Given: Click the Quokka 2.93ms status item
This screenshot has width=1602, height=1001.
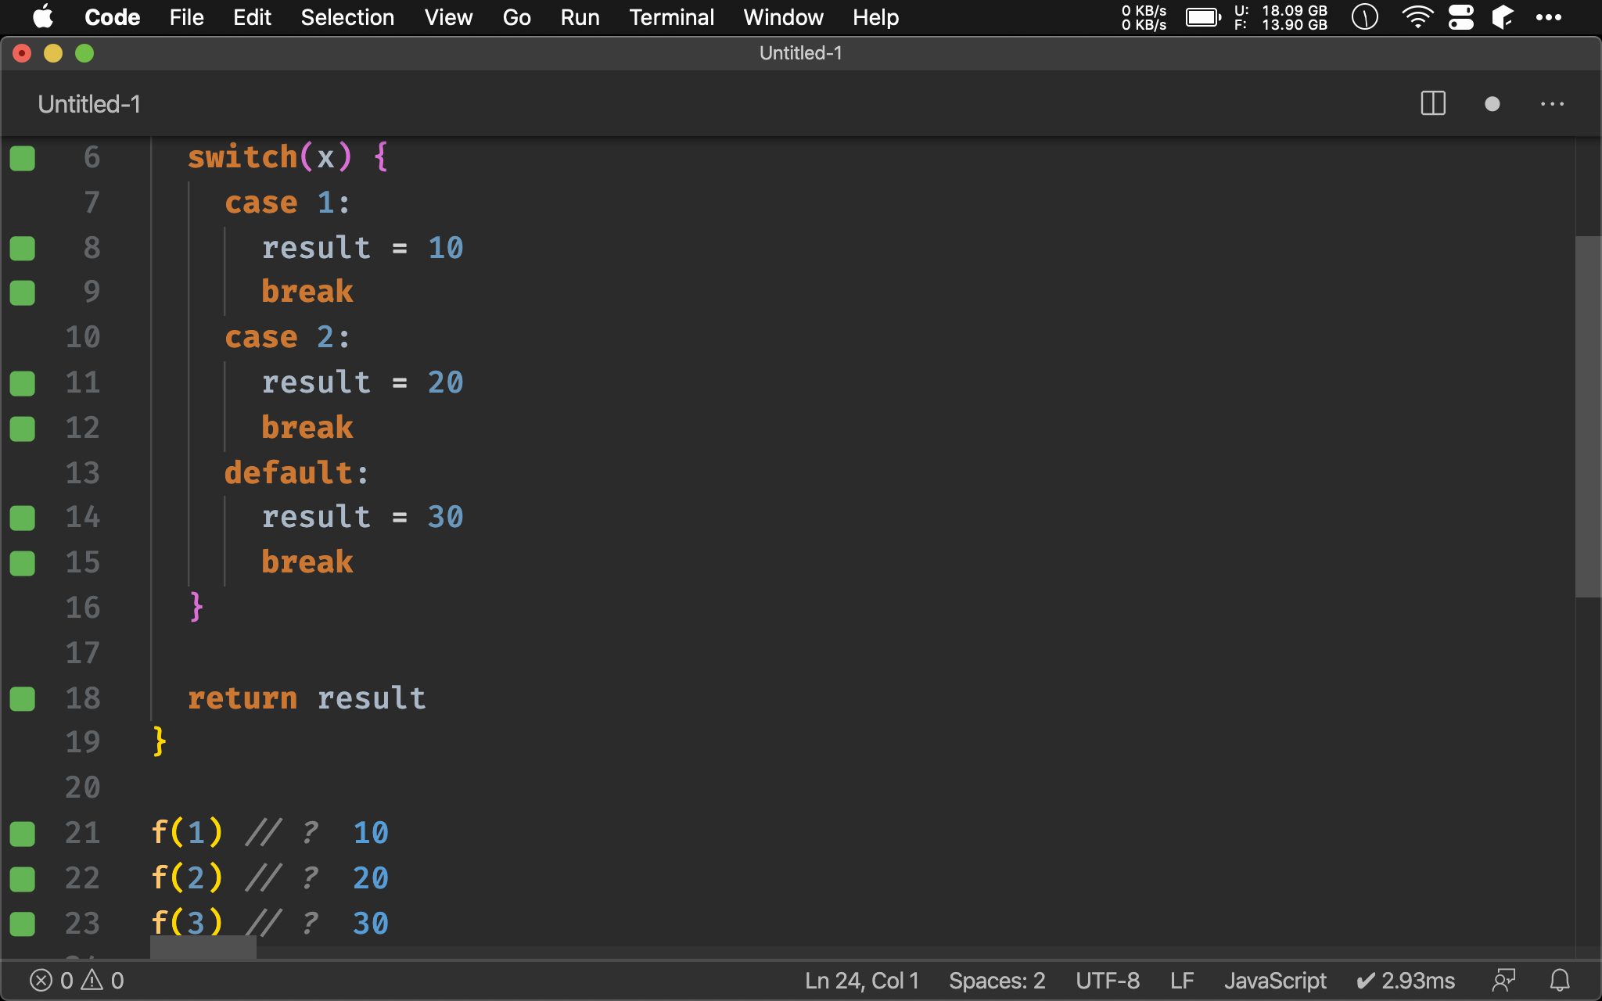Looking at the screenshot, I should click(1406, 980).
